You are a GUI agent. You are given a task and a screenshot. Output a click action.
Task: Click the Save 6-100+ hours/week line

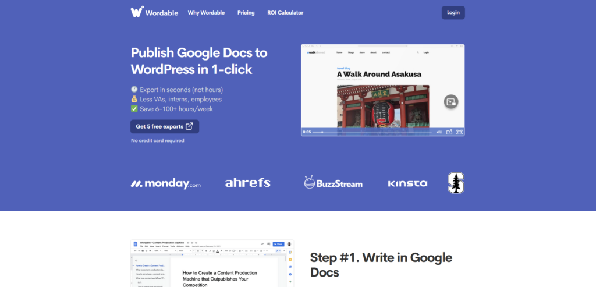(x=172, y=109)
